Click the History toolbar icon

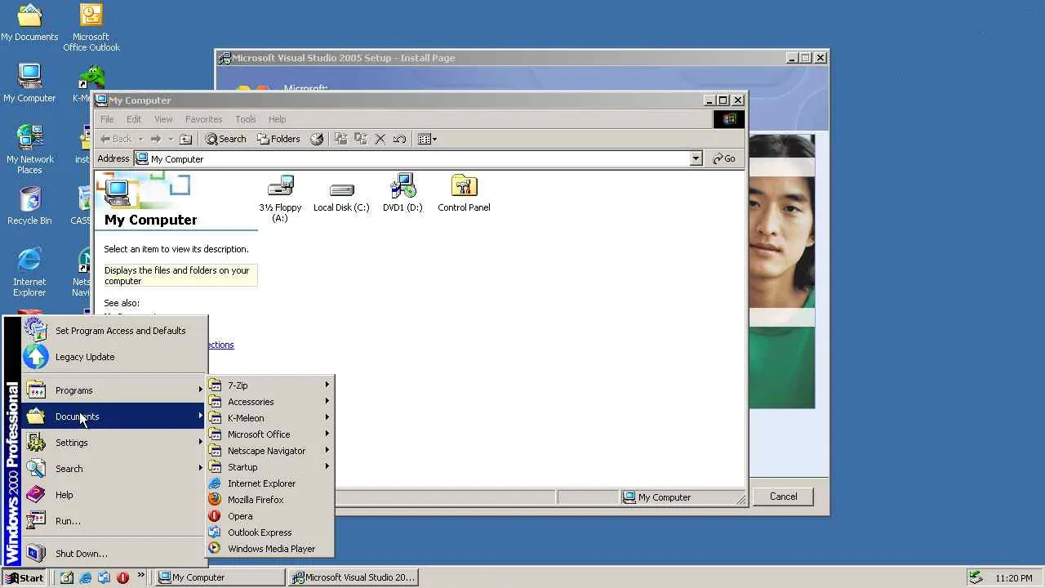(317, 139)
